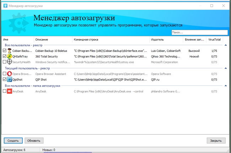Viewport: 231px width, 153px height.
Task: Click the 'Закрыть' button
Action: [216, 141]
